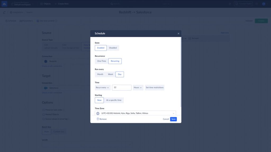
Task: Click the Parameters toolbar item
Action: [26, 21]
